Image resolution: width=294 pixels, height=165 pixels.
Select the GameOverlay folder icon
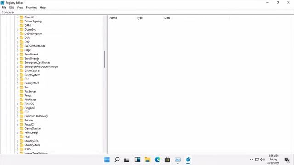point(22,128)
